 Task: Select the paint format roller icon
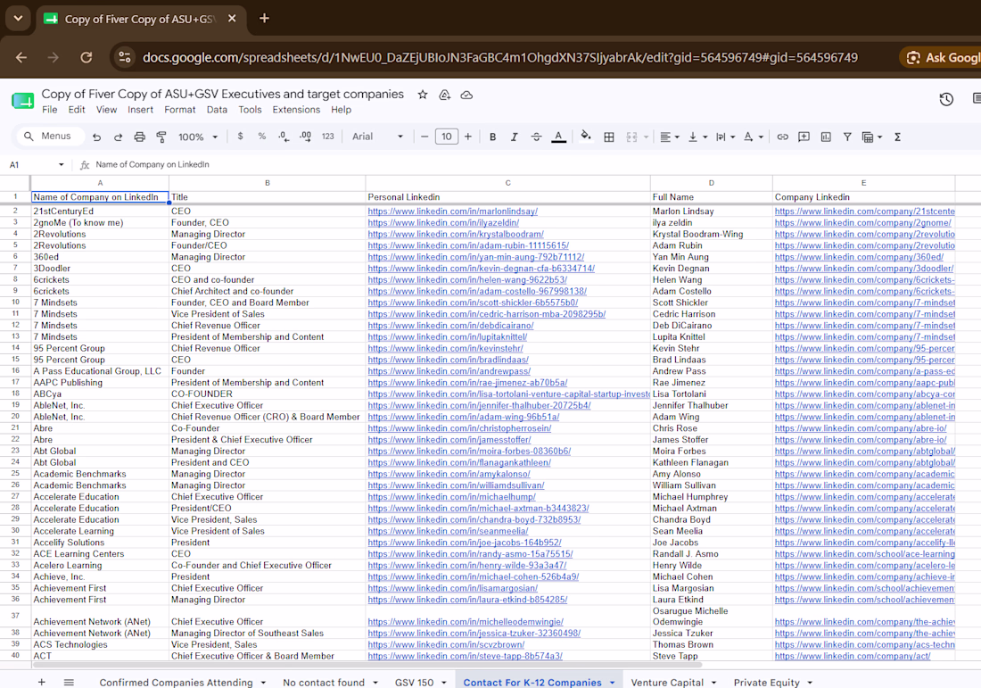point(161,137)
